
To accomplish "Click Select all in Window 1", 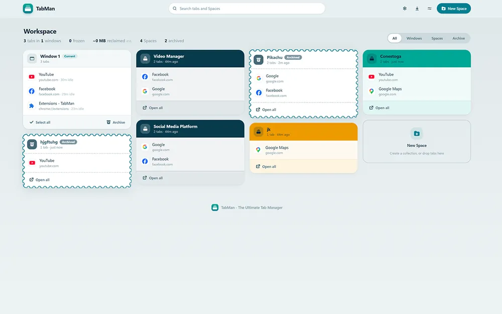I will click(x=40, y=123).
